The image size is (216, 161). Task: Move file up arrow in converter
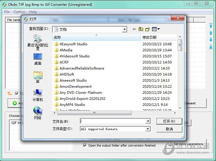(x=211, y=33)
